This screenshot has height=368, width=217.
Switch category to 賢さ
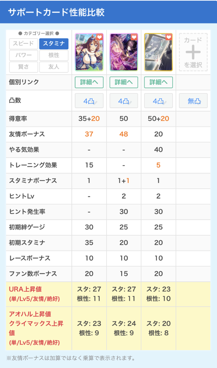pos(23,67)
